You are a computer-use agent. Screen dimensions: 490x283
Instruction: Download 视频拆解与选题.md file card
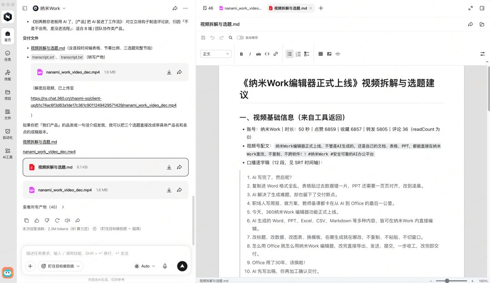tap(169, 167)
